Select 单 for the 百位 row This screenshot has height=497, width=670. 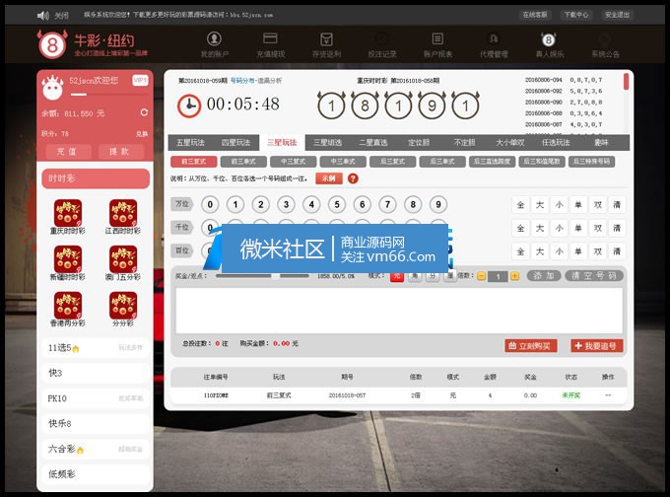coord(578,251)
